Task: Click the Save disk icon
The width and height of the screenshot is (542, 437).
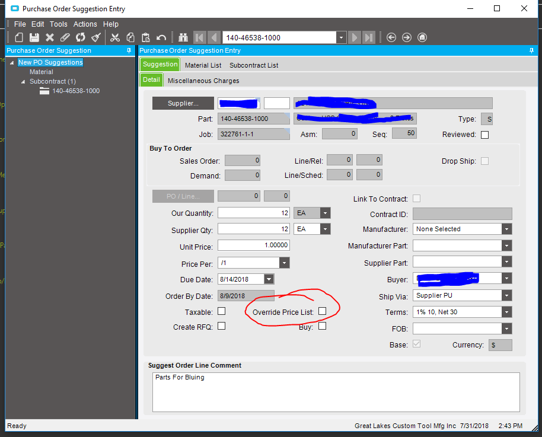Action: pyautogui.click(x=34, y=37)
